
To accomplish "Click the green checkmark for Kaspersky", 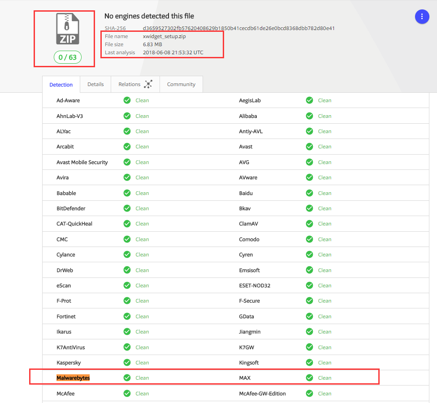I will [127, 363].
